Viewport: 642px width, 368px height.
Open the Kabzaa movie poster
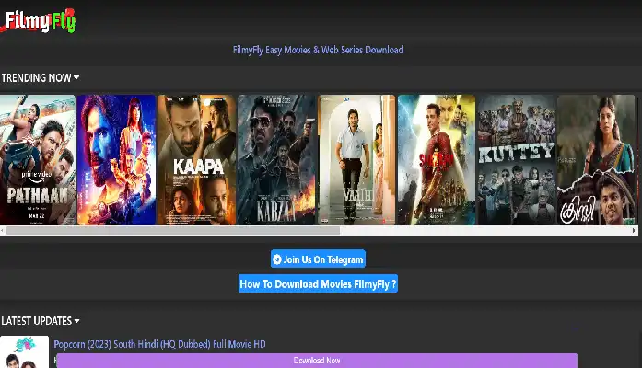276,160
